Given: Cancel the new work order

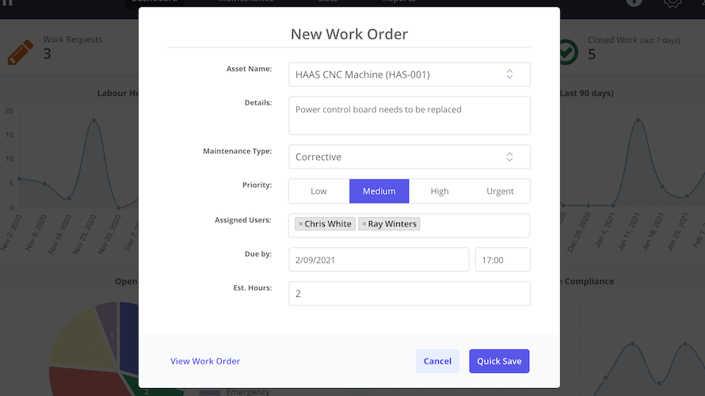Looking at the screenshot, I should pos(437,361).
